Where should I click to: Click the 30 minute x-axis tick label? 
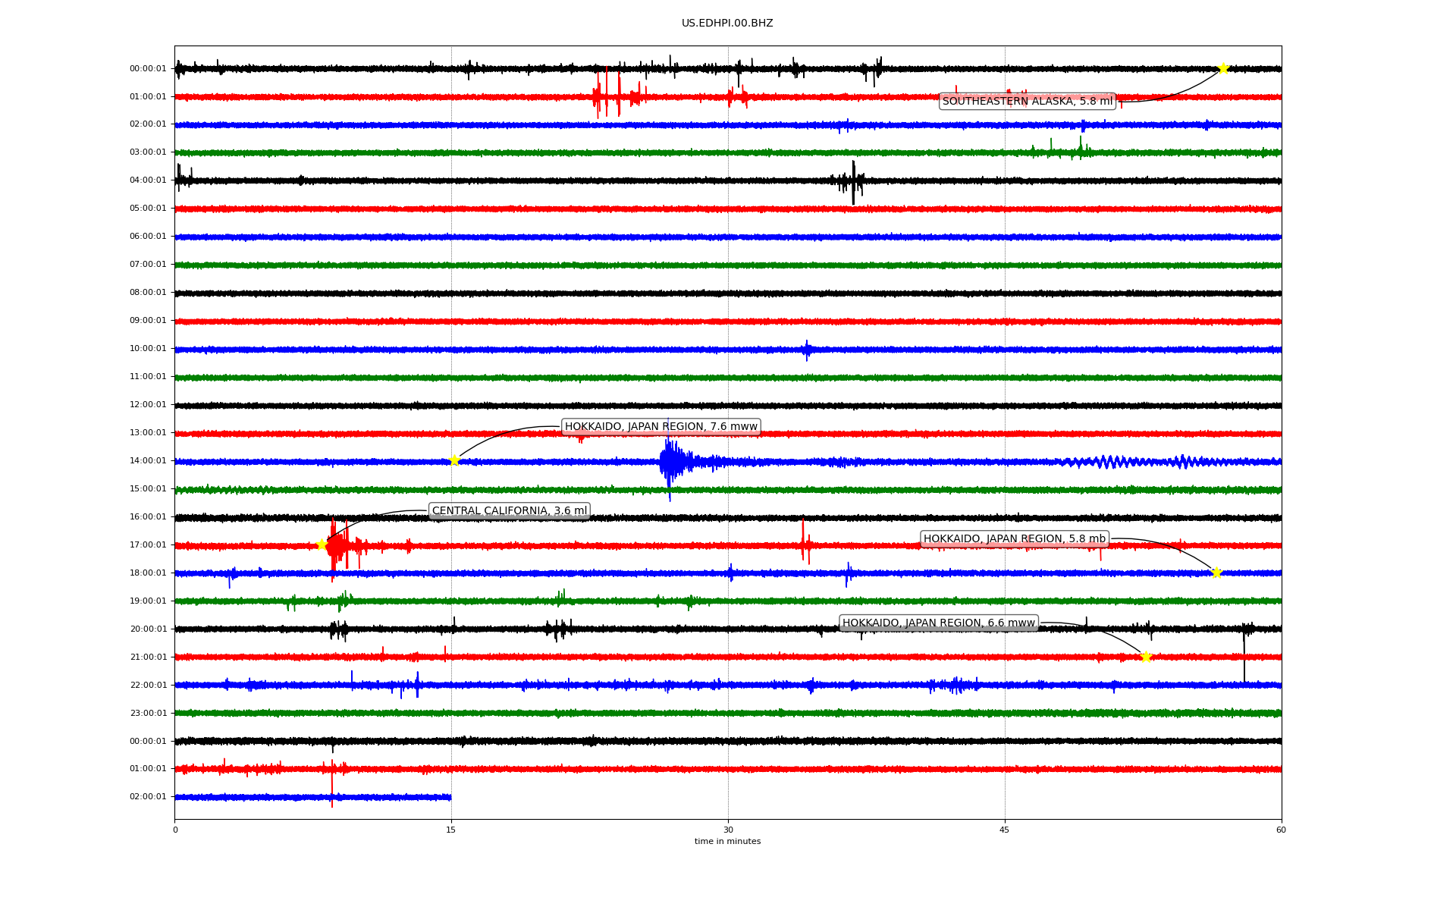point(728,830)
